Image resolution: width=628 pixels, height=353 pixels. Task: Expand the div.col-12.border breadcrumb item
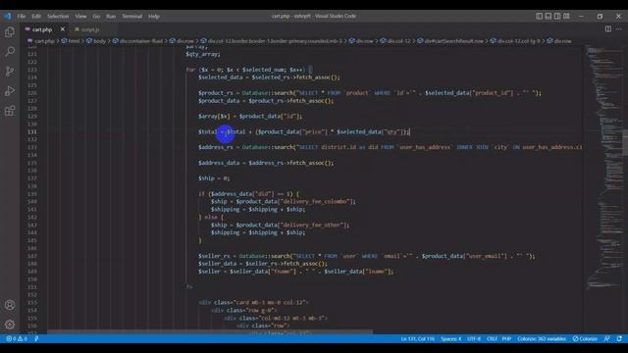pos(272,41)
